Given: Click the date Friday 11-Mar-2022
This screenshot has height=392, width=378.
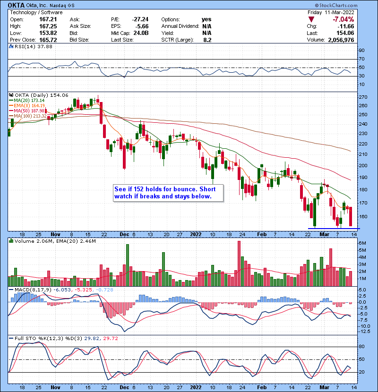Looking at the screenshot, I should (331, 12).
